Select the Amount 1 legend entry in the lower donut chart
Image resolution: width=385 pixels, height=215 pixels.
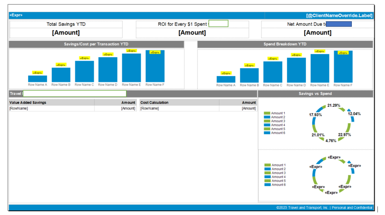pos(275,165)
